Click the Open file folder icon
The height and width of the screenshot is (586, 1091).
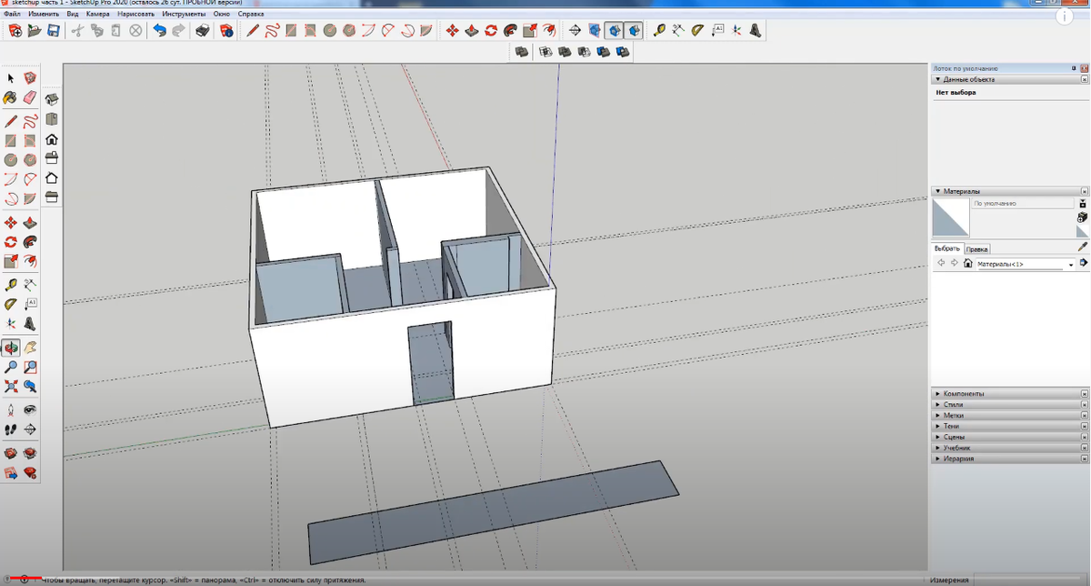[x=35, y=31]
